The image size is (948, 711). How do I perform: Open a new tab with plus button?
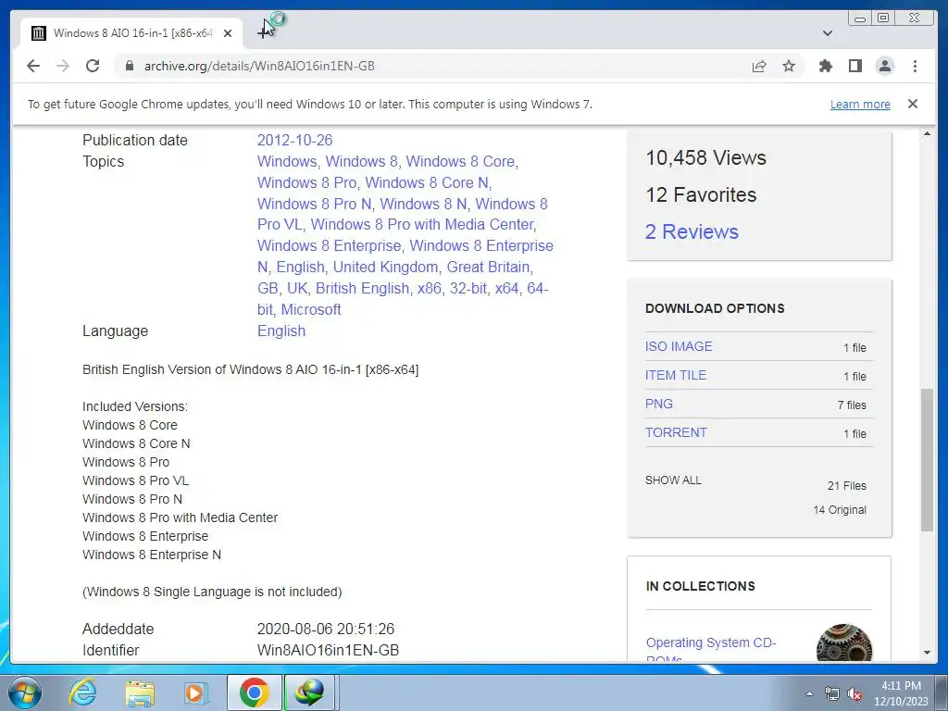click(x=263, y=32)
